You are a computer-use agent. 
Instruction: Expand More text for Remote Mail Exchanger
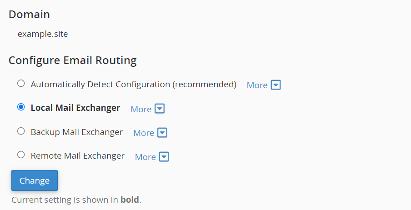(x=145, y=157)
